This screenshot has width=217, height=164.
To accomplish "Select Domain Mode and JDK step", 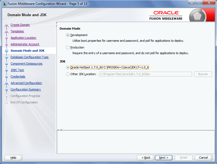I will click(28, 51).
